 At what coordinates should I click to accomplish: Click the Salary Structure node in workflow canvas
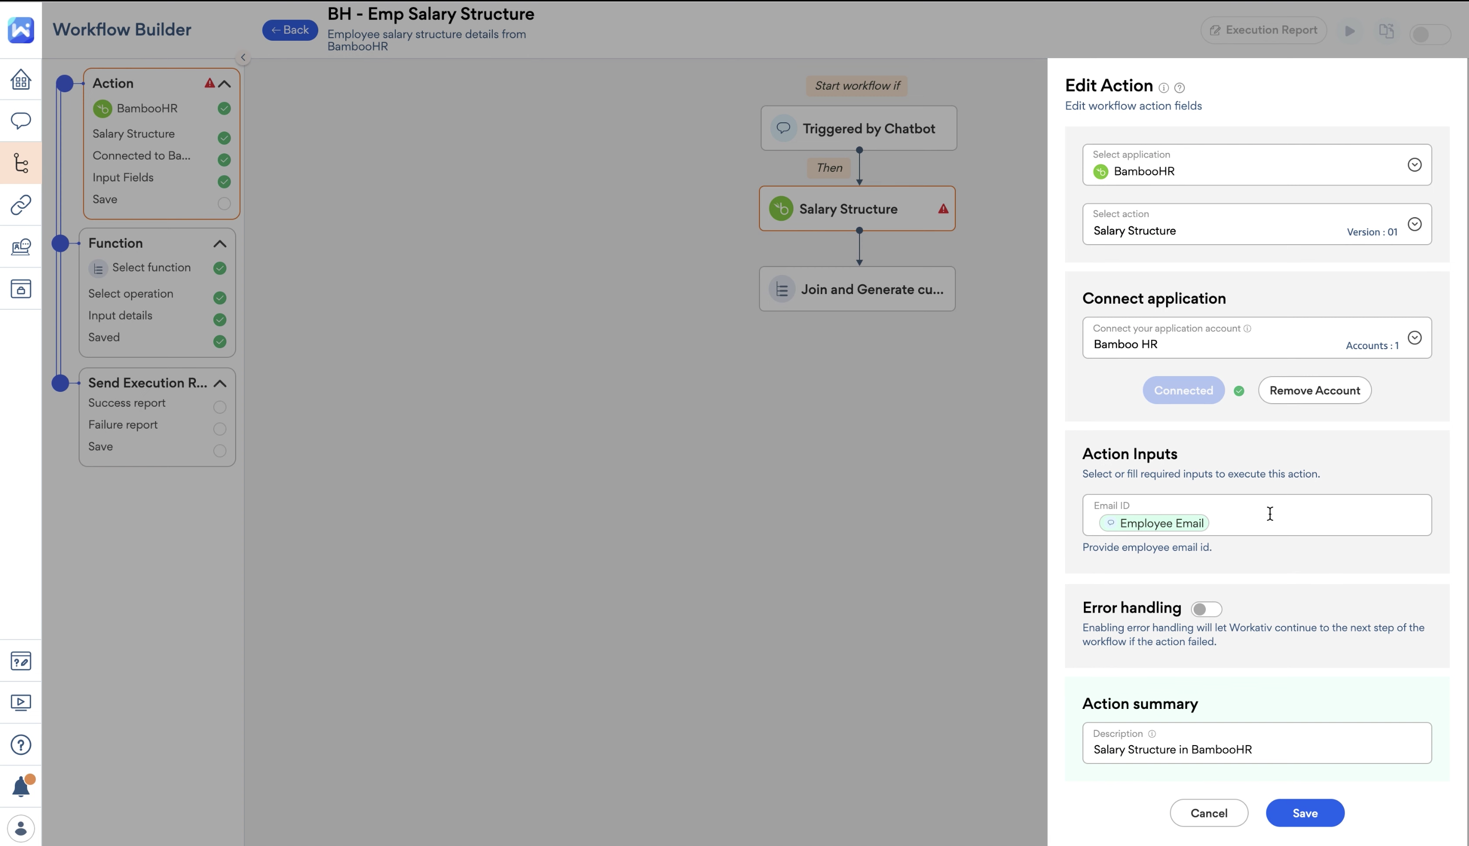858,208
